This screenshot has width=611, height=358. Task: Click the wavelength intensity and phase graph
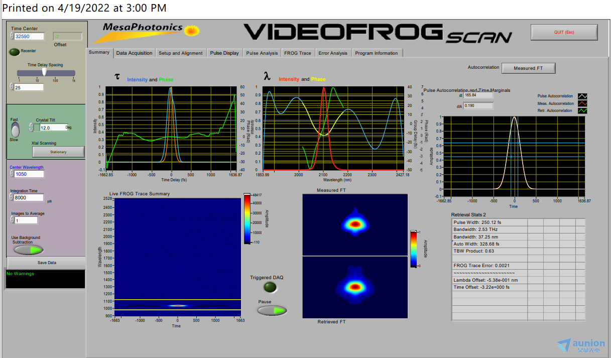[x=333, y=128]
